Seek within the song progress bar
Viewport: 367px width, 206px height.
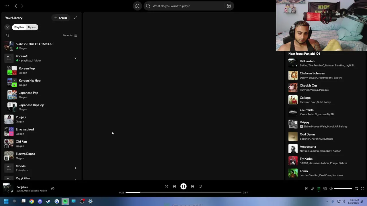183,193
